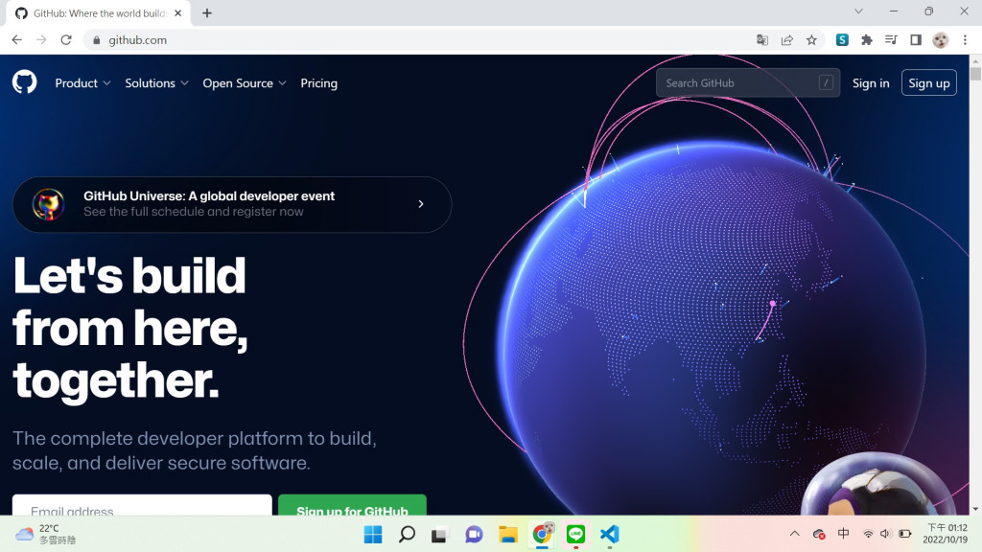This screenshot has width=982, height=552.
Task: Click the scrollbar up arrow
Action: (x=975, y=60)
